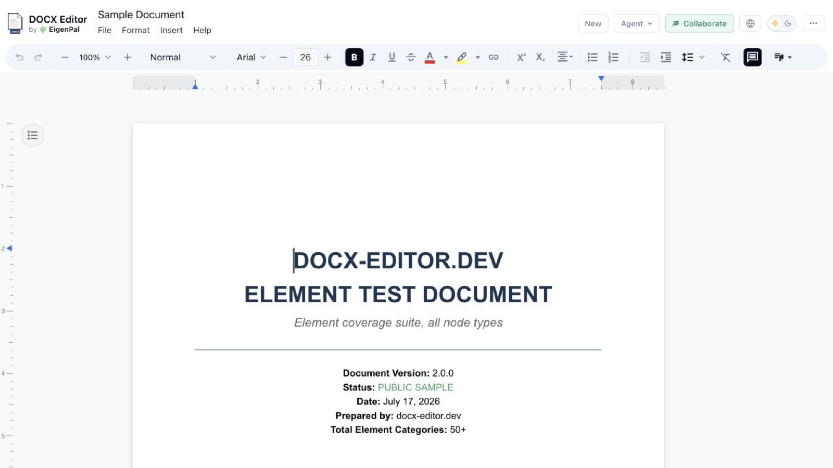833x468 pixels.
Task: Open the language globe icon
Action: tap(750, 23)
